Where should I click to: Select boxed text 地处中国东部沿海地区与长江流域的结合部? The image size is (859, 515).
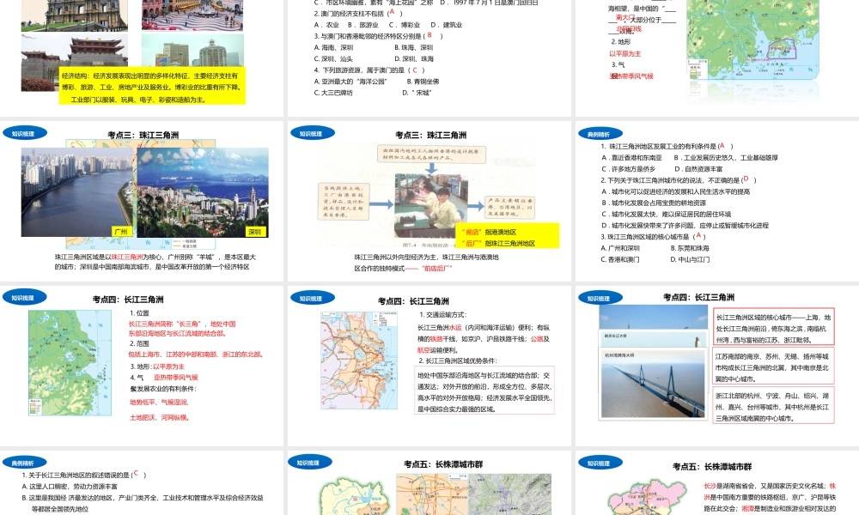point(484,392)
